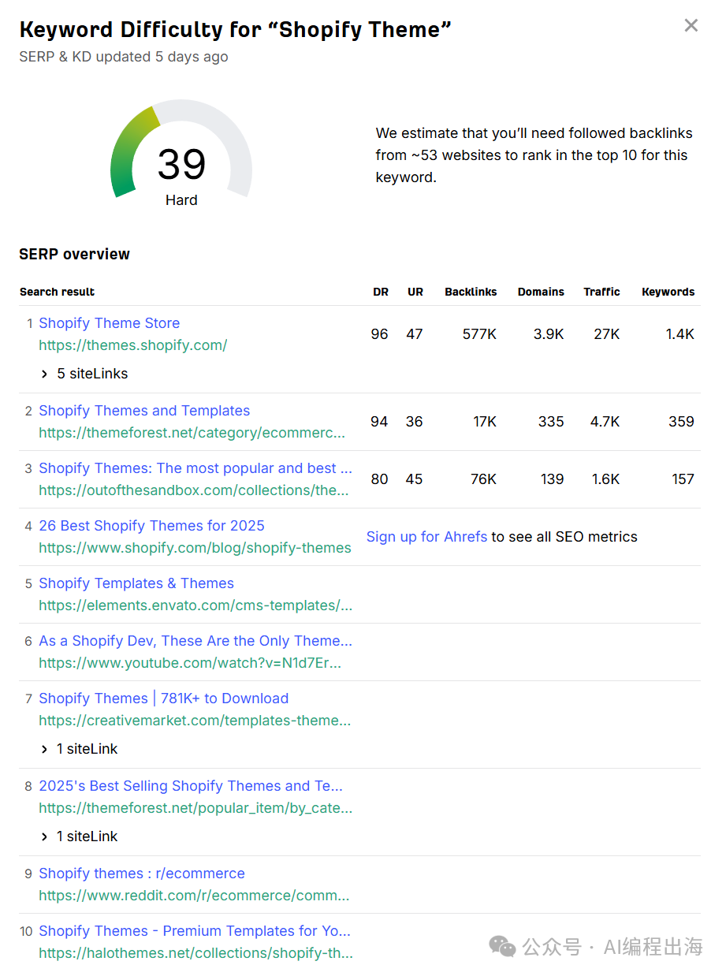
Task: Click the keyword difficulty gauge score 39
Action: [x=181, y=164]
